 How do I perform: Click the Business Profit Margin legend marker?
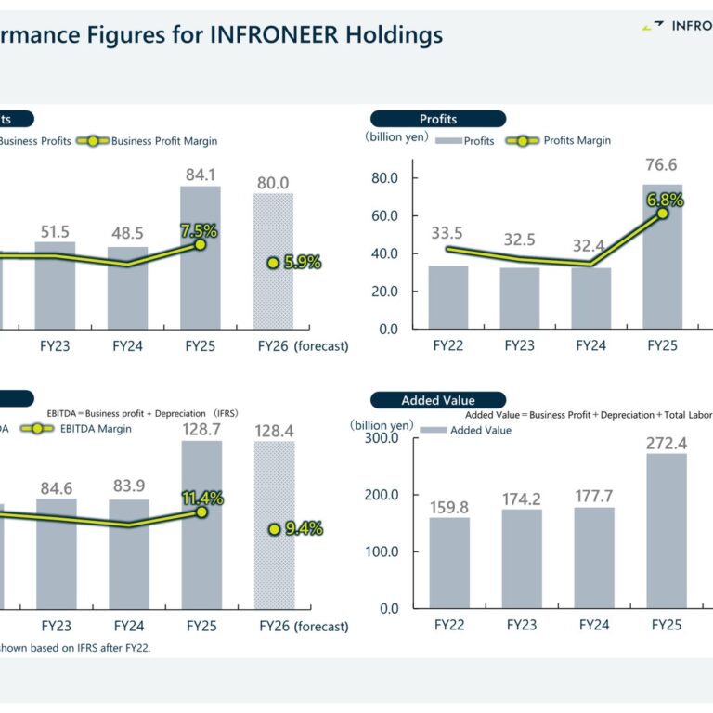point(93,141)
